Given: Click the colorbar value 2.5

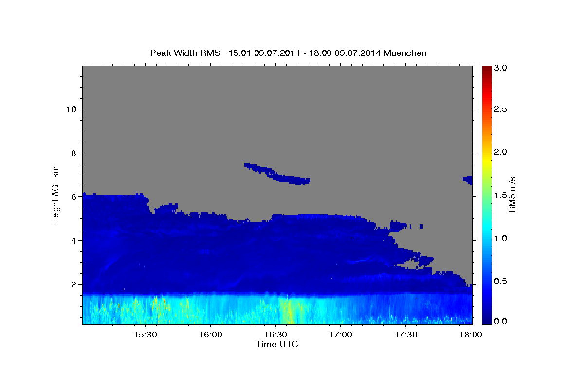Looking at the screenshot, I should pyautogui.click(x=501, y=109).
